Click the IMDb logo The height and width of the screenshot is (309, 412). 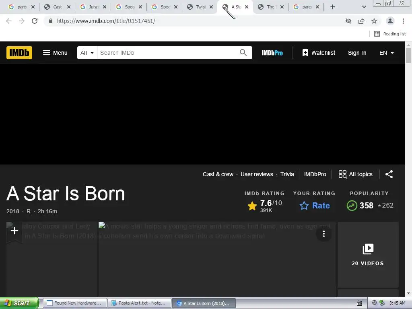pyautogui.click(x=19, y=53)
